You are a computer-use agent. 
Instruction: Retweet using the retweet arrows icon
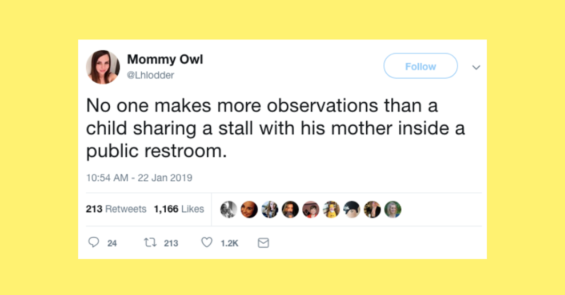coord(150,242)
